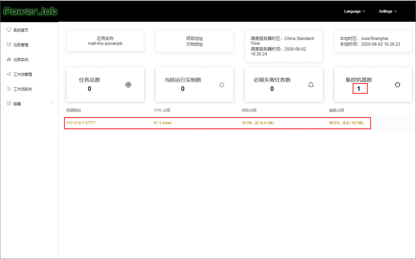Click the 172.17.0.7:27777 machine row

point(81,123)
